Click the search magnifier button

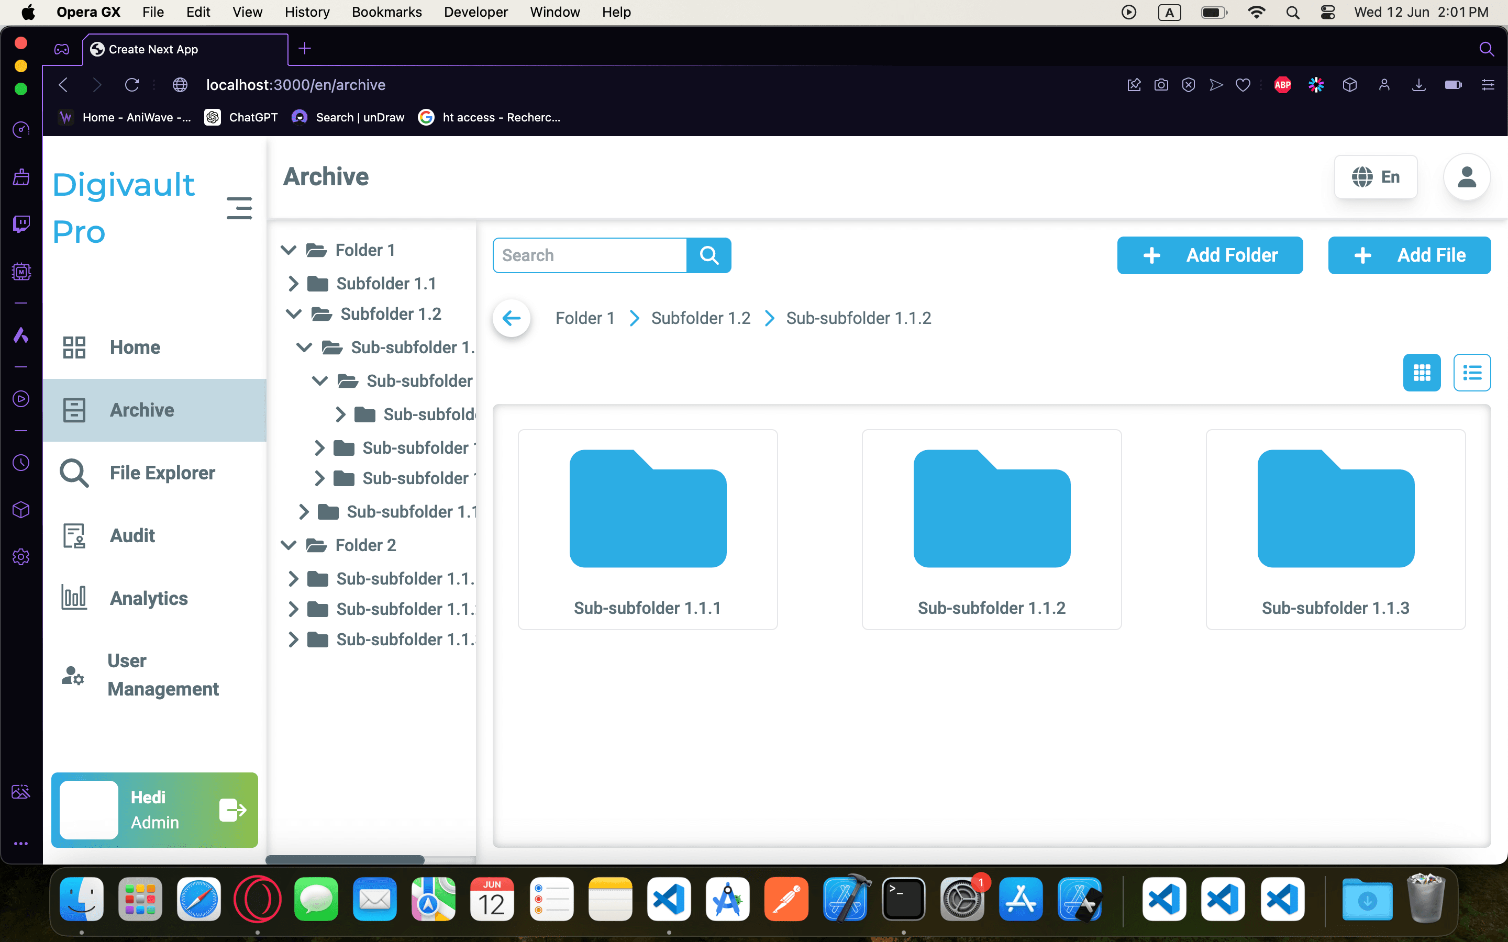click(708, 255)
